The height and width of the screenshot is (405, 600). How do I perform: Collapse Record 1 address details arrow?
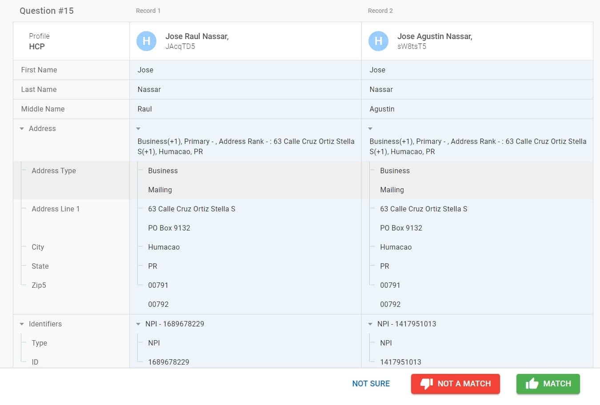(138, 129)
